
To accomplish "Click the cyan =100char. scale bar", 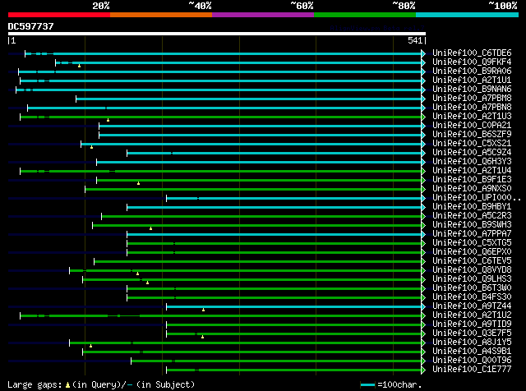I will point(367,385).
